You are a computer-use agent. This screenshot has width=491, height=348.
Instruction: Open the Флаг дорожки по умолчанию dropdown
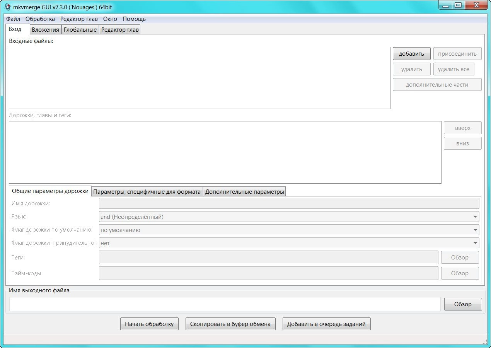click(x=289, y=230)
